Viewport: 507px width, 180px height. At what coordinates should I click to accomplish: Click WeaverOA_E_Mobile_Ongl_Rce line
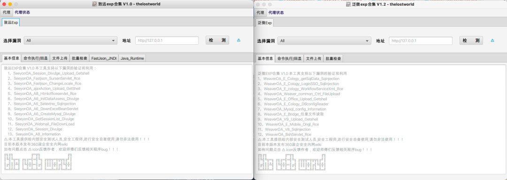click(288, 125)
